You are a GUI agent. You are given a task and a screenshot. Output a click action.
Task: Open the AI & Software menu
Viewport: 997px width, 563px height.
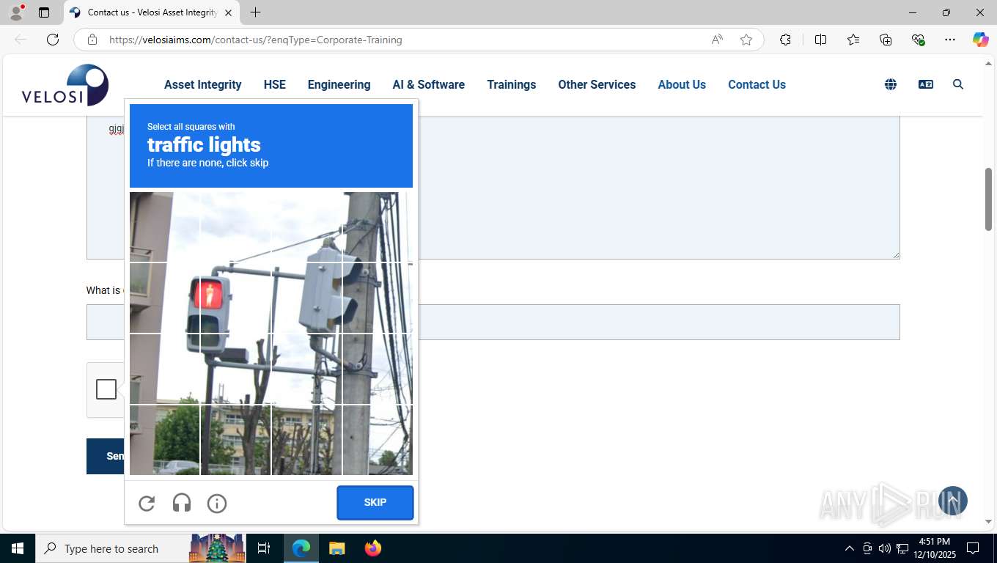pyautogui.click(x=429, y=84)
